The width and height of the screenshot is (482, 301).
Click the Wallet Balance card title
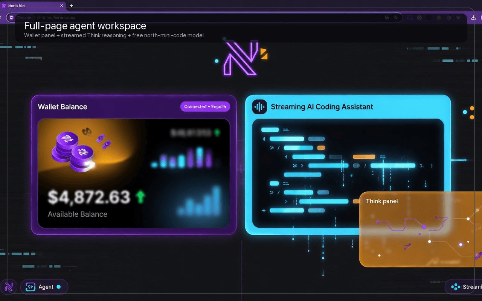tap(63, 106)
